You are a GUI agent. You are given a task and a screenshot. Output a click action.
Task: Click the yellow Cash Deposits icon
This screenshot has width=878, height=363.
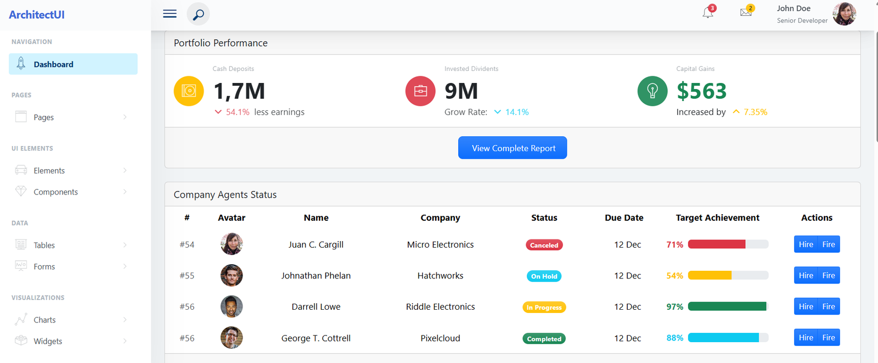point(189,91)
